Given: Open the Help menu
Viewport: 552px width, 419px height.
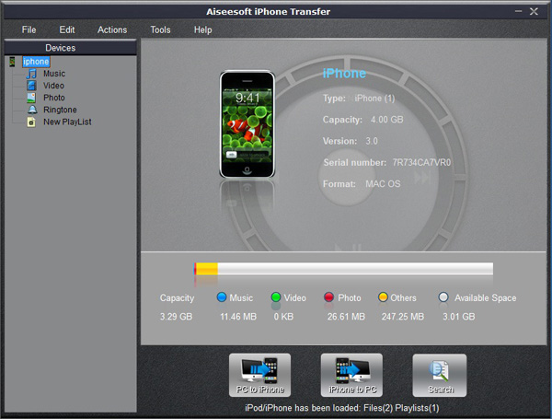Looking at the screenshot, I should (x=202, y=30).
